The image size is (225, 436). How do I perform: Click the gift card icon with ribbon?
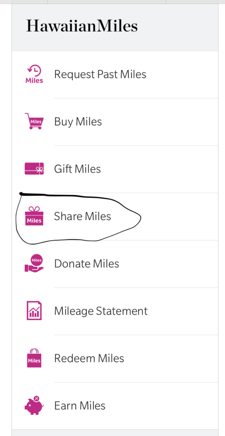tap(34, 169)
